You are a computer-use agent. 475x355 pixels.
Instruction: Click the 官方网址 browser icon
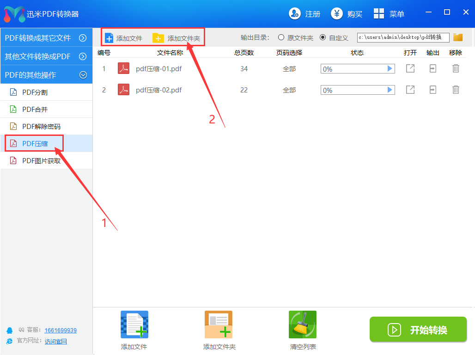point(10,341)
